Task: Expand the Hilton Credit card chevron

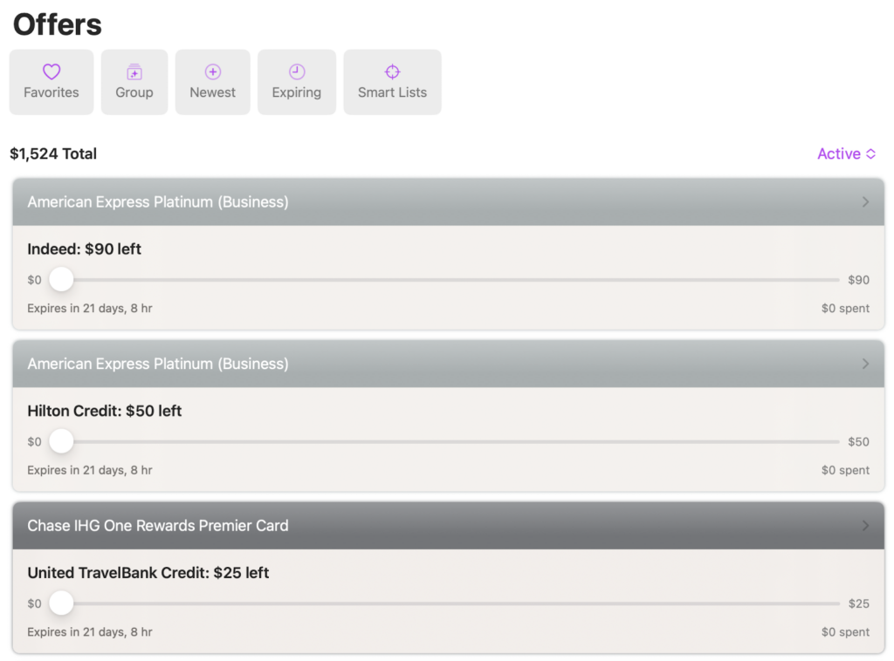Action: click(x=865, y=364)
